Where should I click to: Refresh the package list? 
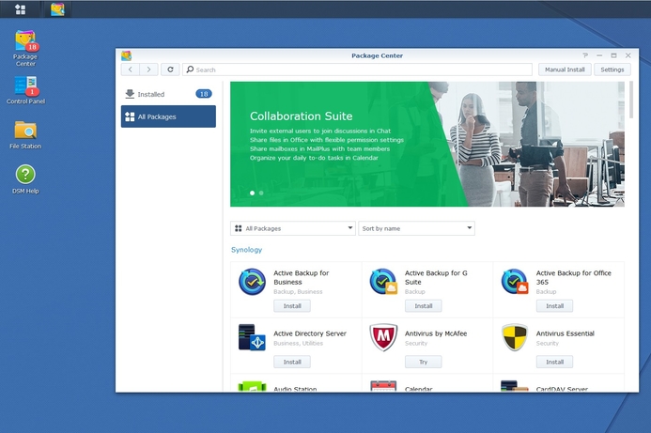170,70
